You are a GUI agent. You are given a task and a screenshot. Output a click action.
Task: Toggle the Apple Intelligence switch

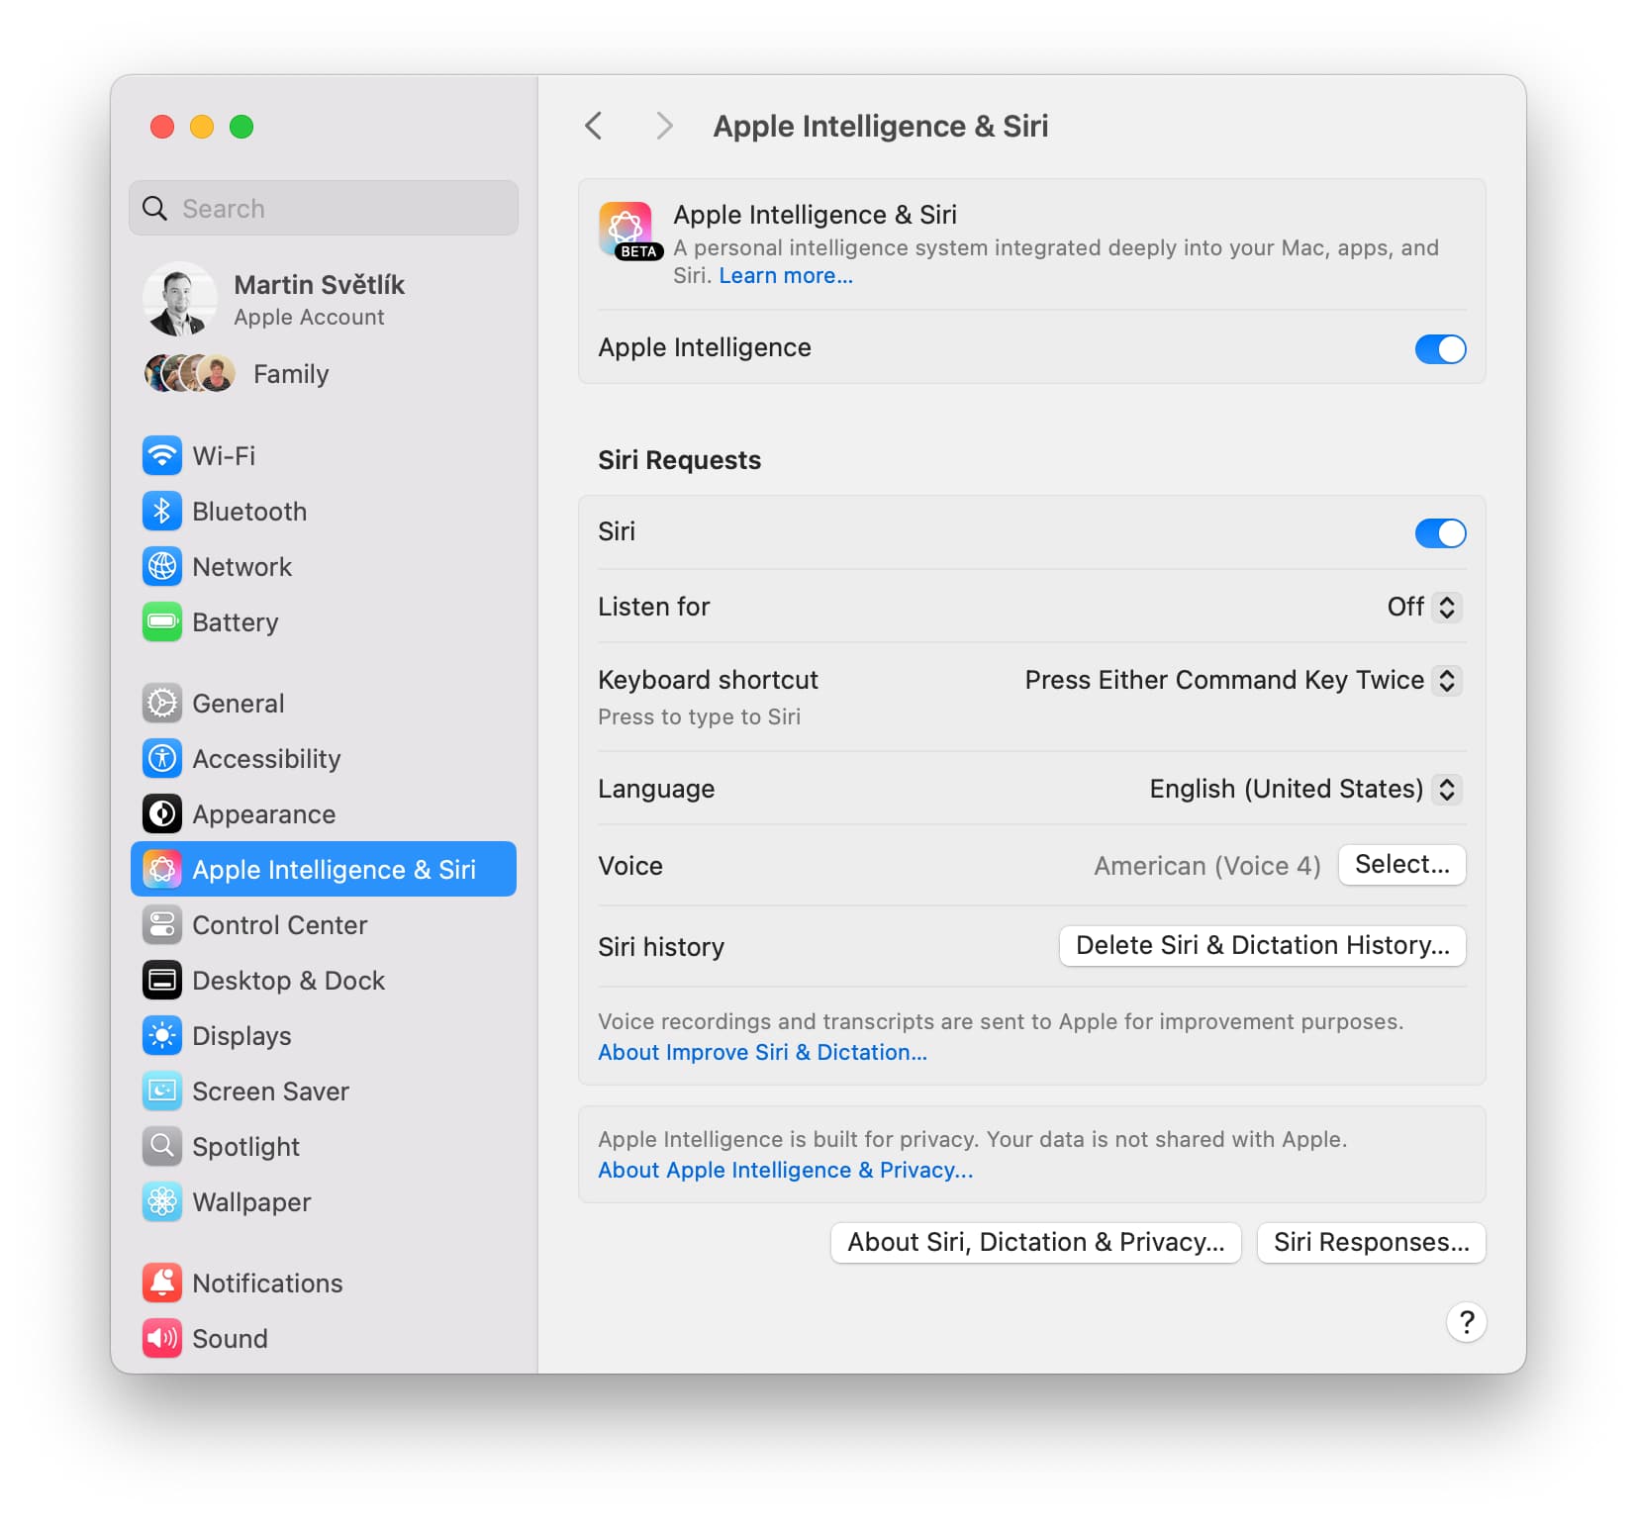click(x=1440, y=348)
